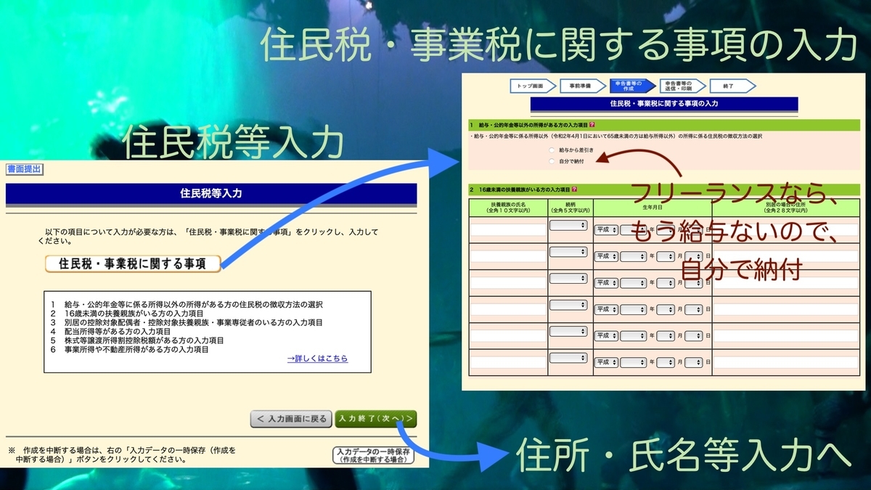Switch to the 事前準備 step
The height and width of the screenshot is (490, 871).
coord(581,86)
